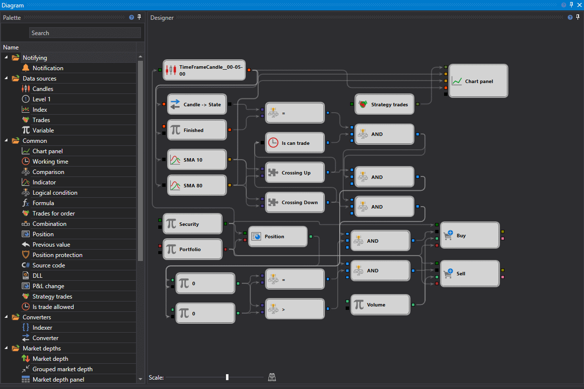Viewport: 584px width, 389px height.
Task: Select the Index icon in palette
Action: [26, 109]
